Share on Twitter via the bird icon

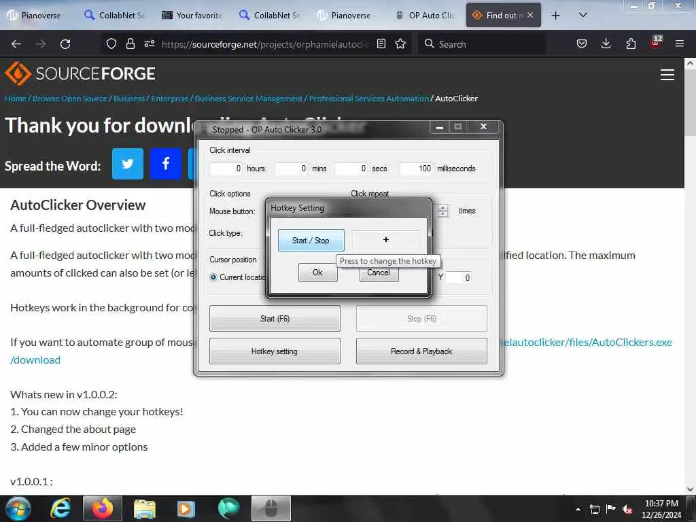(x=128, y=164)
